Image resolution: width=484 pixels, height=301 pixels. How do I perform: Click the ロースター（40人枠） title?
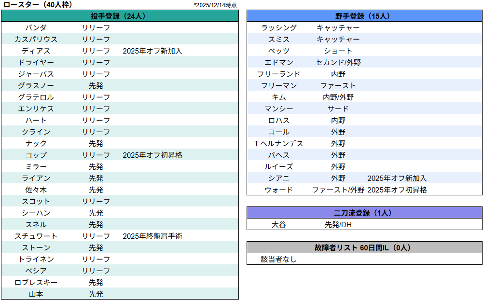tap(39, 5)
